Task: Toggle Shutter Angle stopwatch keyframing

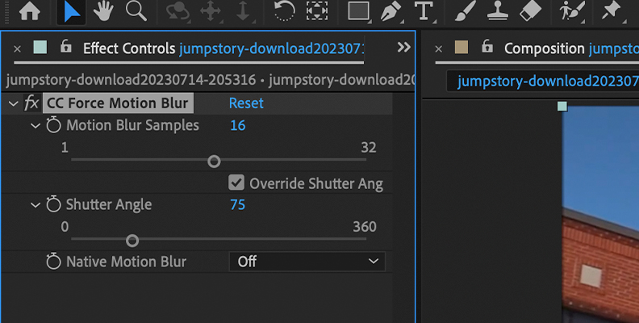Action: (53, 204)
